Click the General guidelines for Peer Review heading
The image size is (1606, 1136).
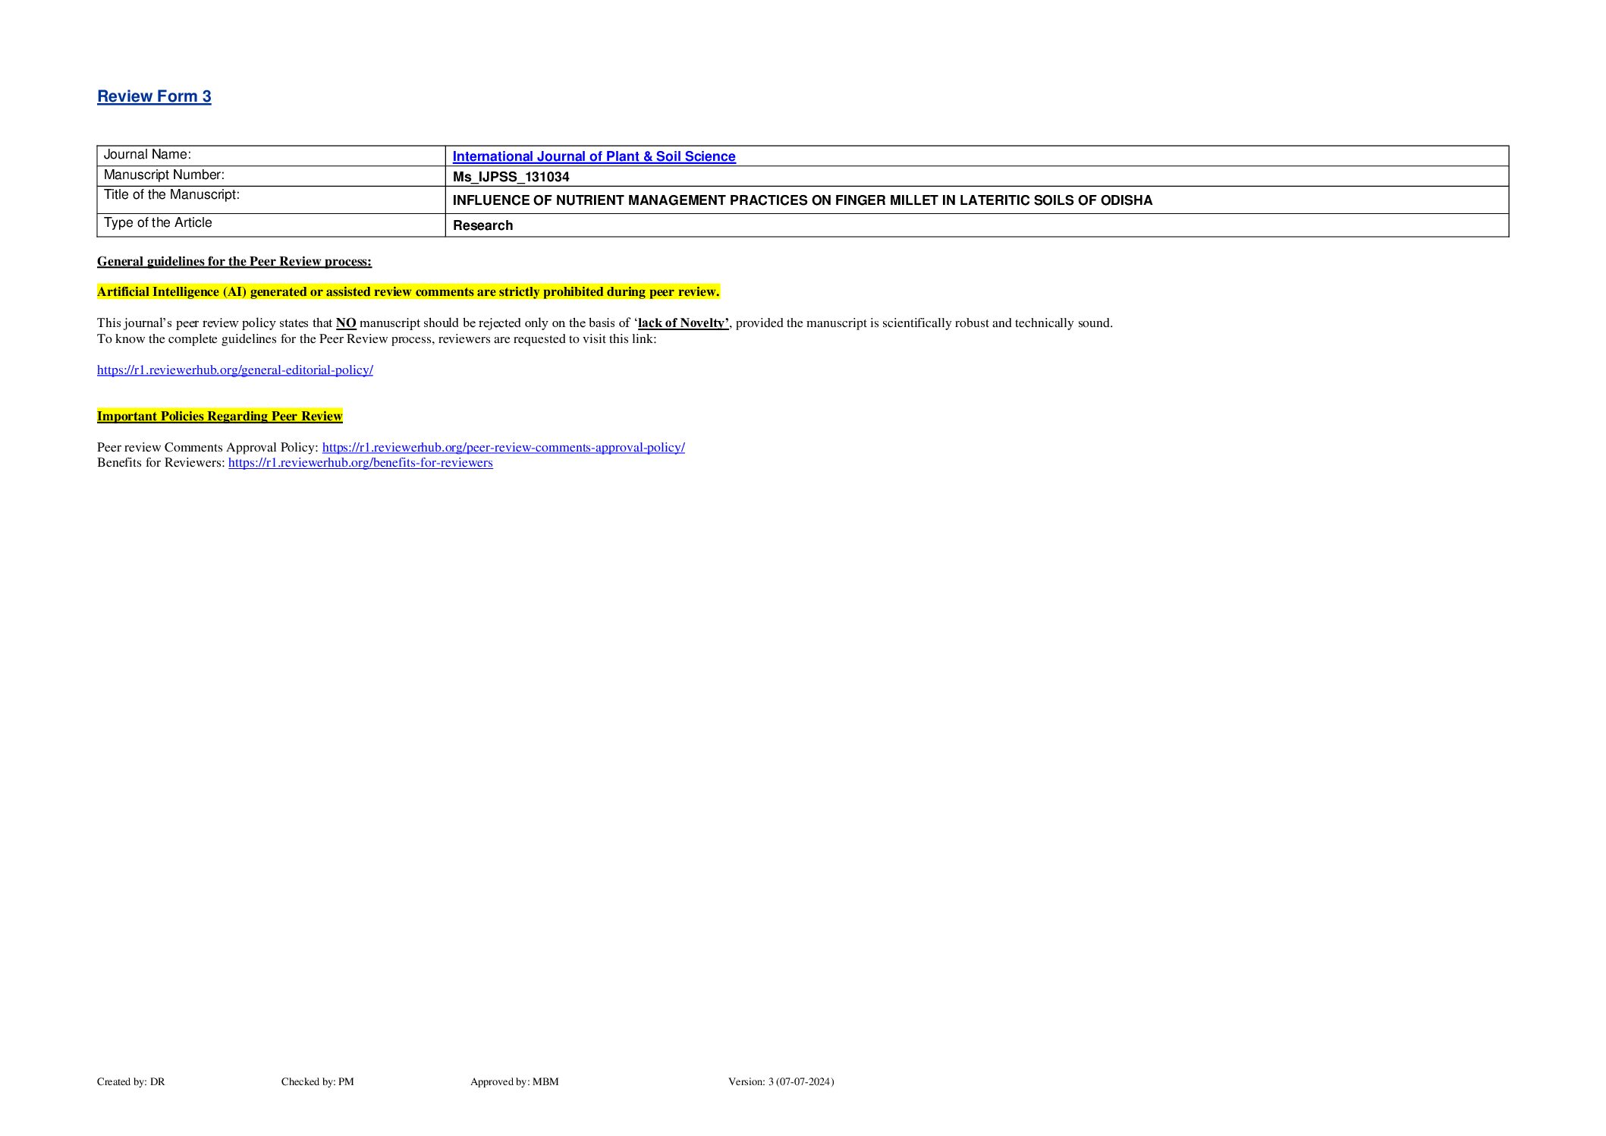(x=234, y=262)
